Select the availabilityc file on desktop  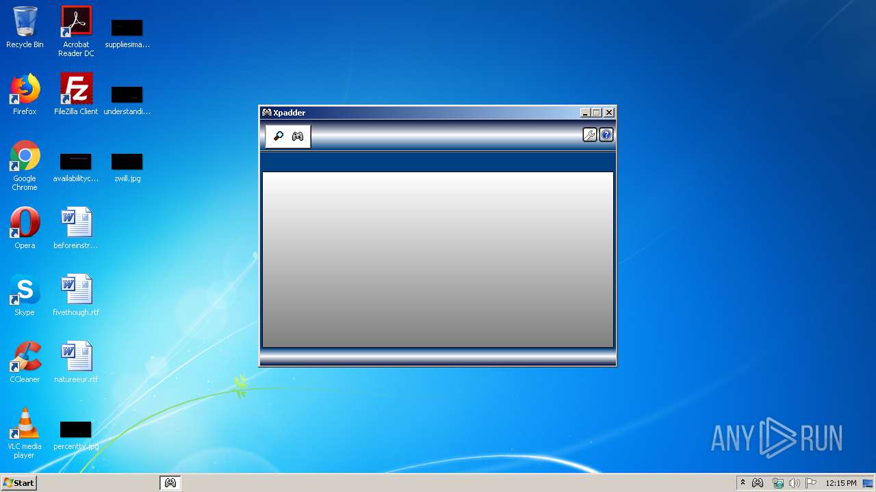pyautogui.click(x=76, y=167)
